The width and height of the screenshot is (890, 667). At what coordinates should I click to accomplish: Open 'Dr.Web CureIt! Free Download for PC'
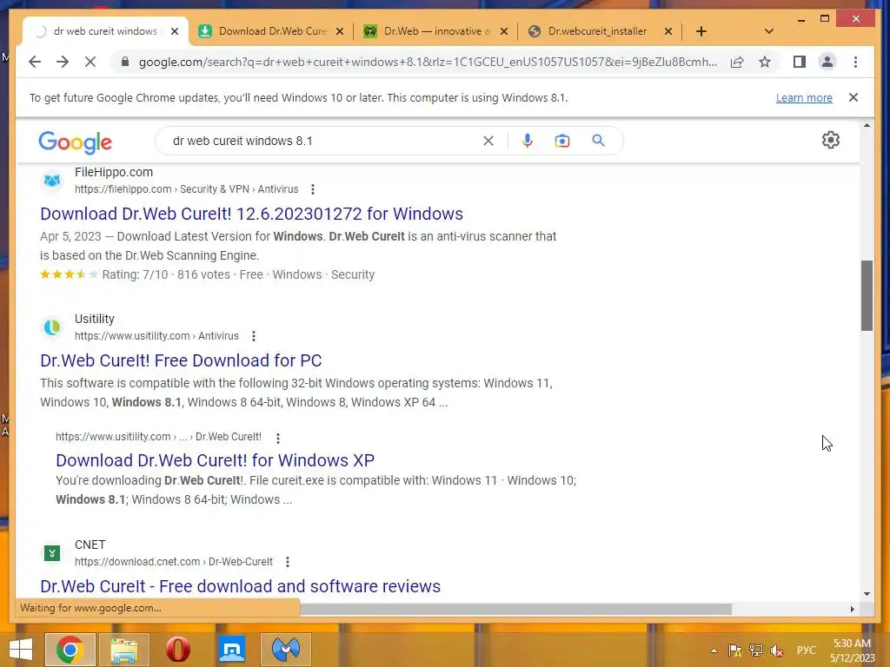coord(181,360)
